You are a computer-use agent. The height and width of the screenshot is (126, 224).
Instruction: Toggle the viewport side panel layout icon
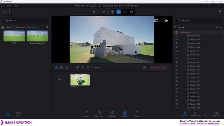coord(156,21)
